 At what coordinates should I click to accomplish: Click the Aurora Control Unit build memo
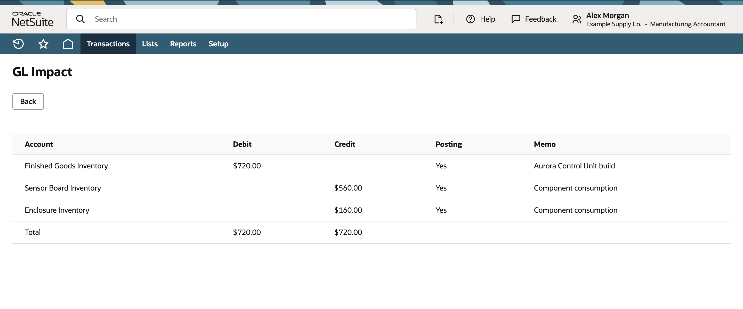574,166
